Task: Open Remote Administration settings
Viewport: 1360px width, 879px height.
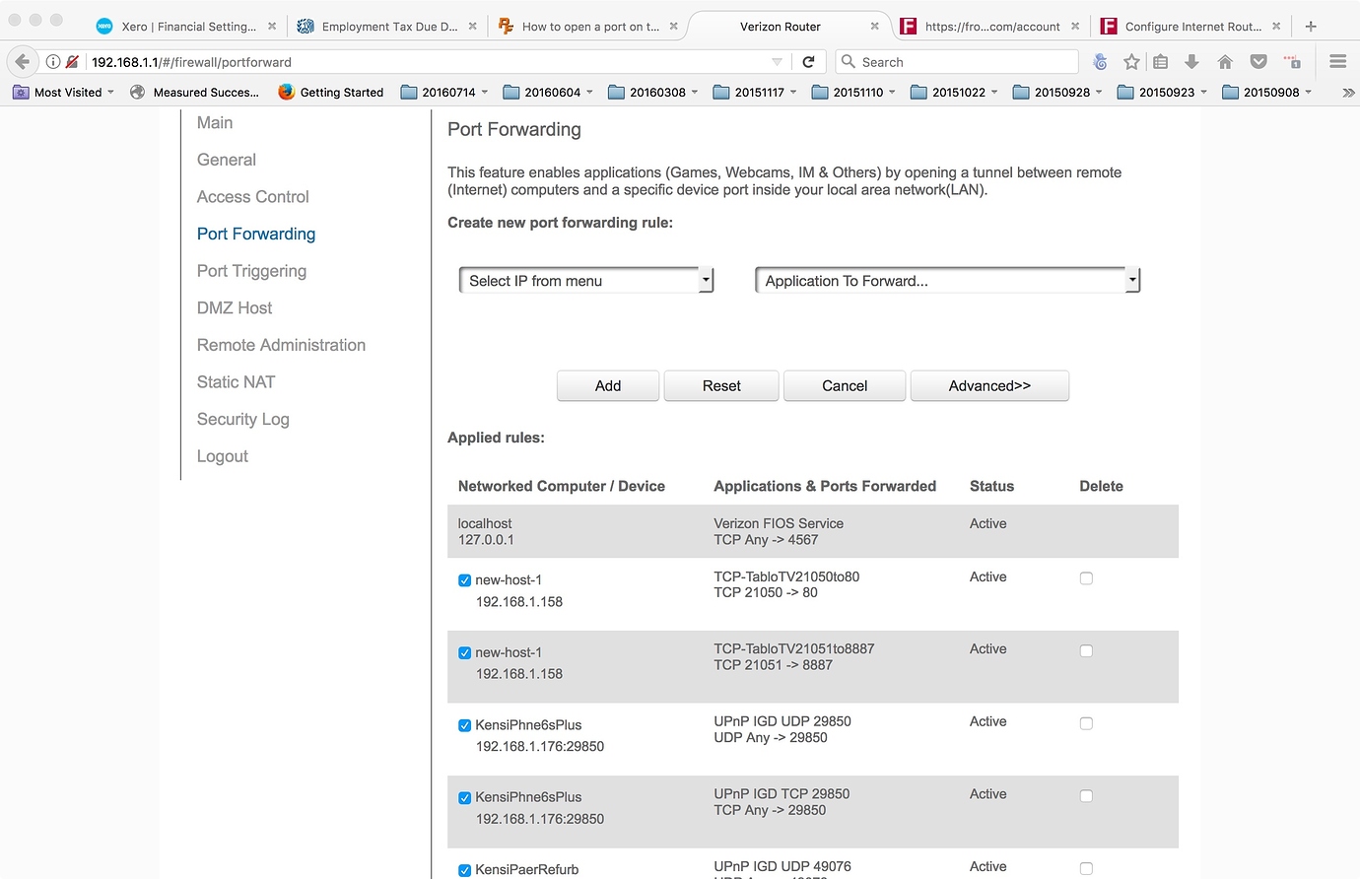Action: (281, 345)
